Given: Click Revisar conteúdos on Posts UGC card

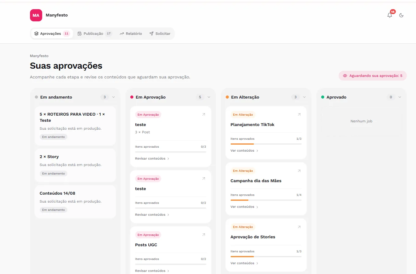Looking at the screenshot, I should pos(152,271).
